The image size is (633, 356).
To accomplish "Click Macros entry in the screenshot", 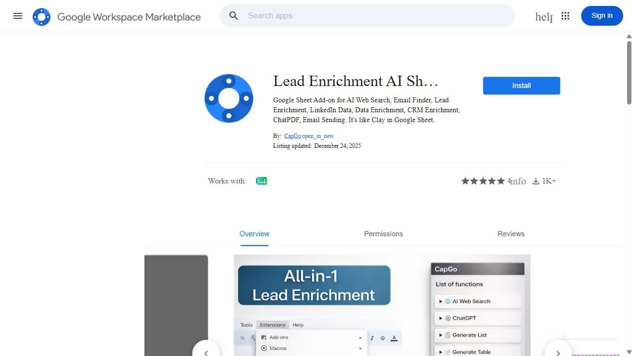I will point(312,348).
